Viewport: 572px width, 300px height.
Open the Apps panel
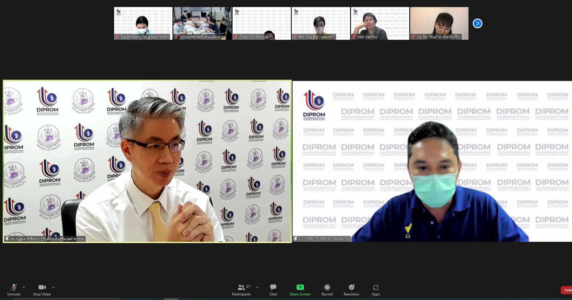[376, 290]
